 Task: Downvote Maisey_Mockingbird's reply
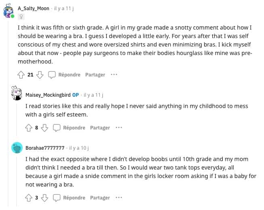click(45, 128)
